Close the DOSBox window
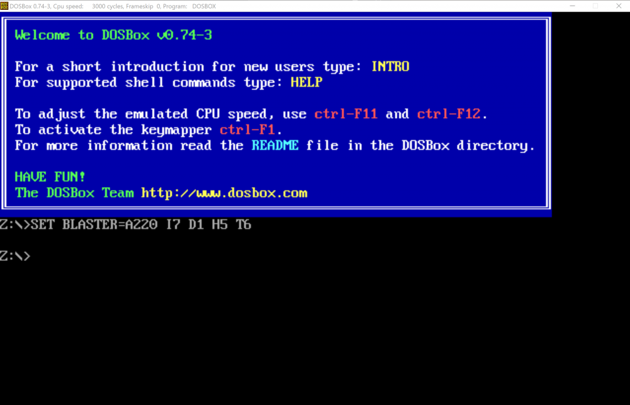This screenshot has width=630, height=405. (x=619, y=6)
